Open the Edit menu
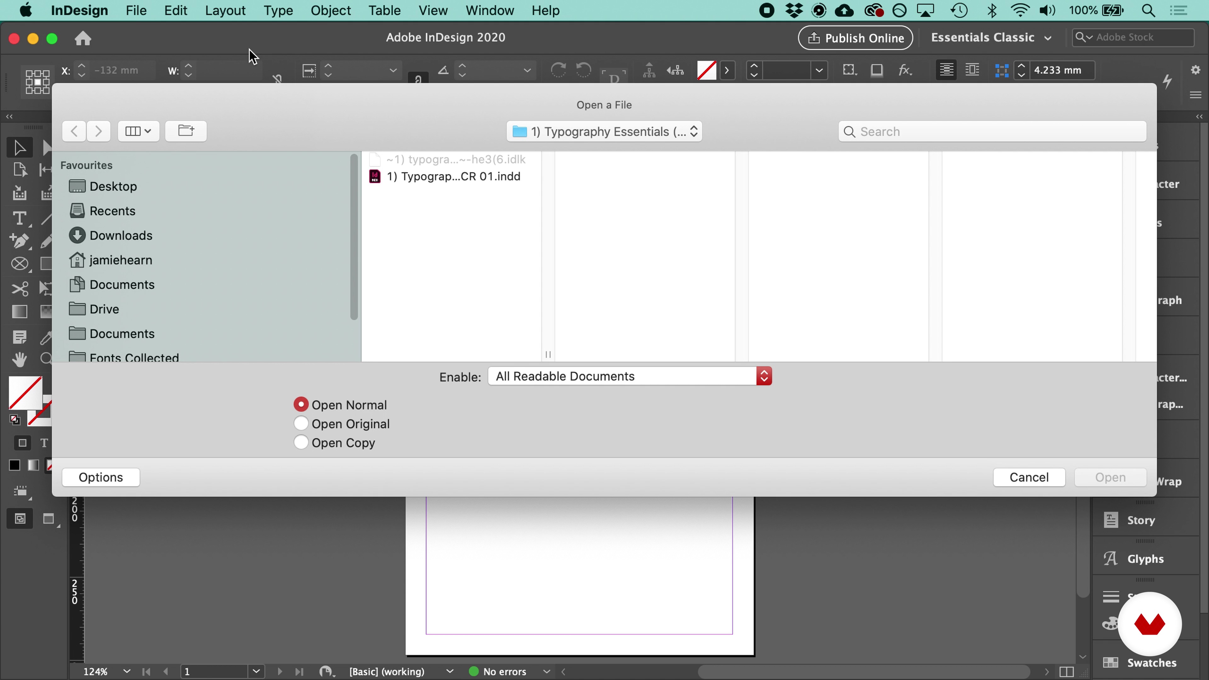 (176, 10)
